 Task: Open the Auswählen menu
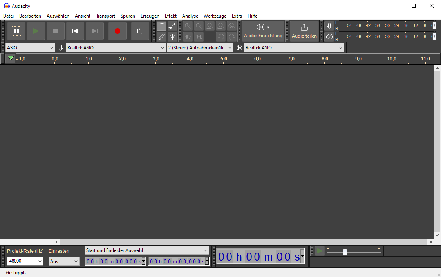(58, 16)
